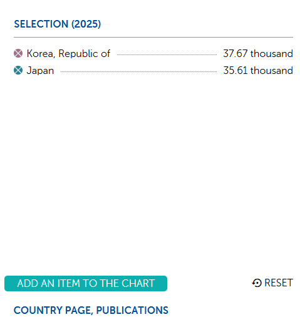The image size is (300, 317).
Task: Select the Korea, Republic of label
Action: 68,53
